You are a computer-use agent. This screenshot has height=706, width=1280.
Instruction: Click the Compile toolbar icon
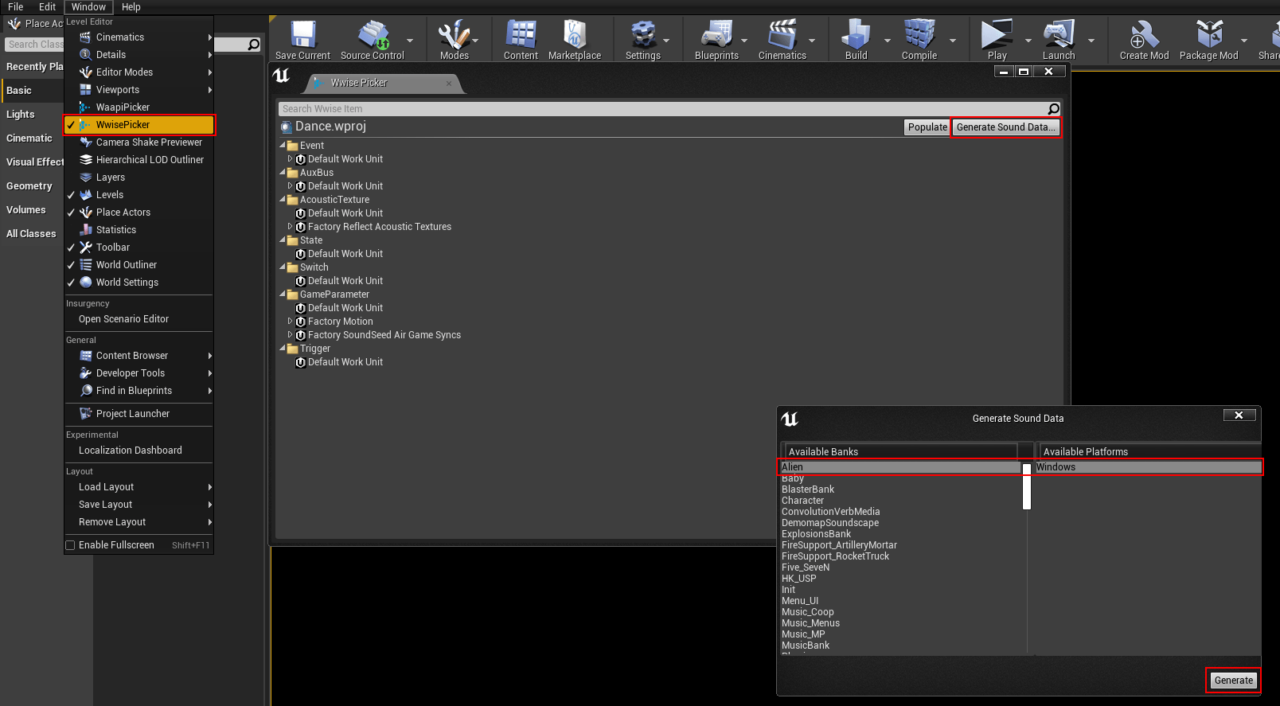(x=919, y=36)
